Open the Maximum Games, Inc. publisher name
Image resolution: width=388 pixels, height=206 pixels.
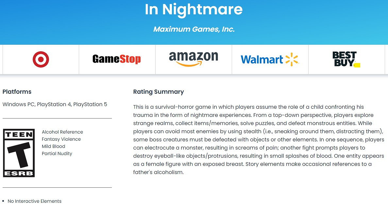194,29
